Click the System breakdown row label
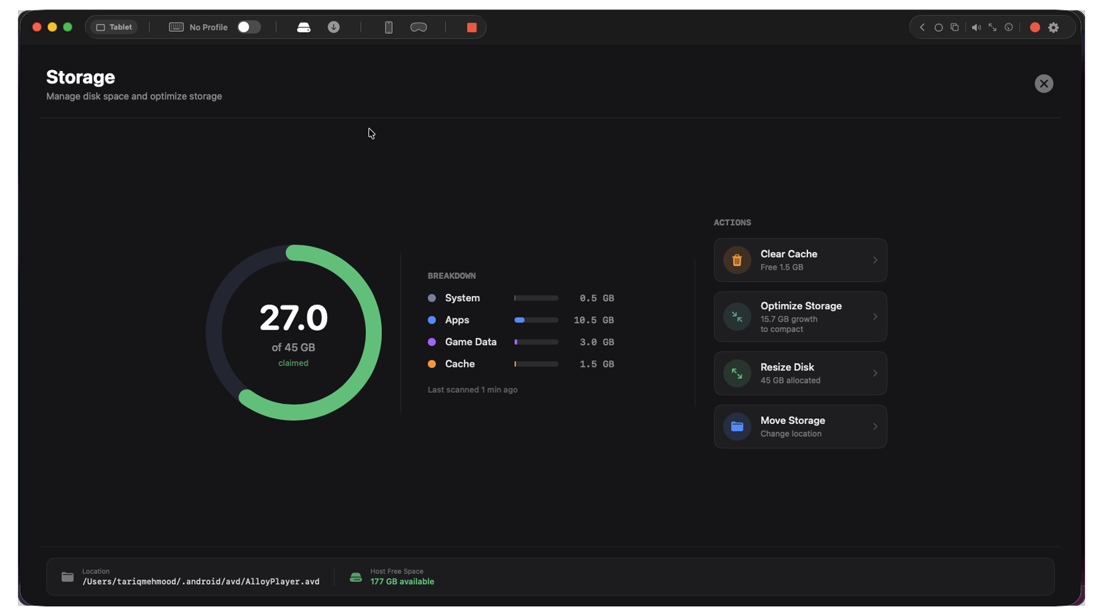The width and height of the screenshot is (1103, 616). 462,298
